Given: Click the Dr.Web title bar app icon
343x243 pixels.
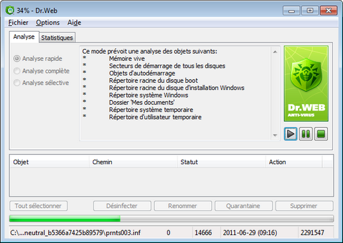Looking at the screenshot, I should [10, 11].
